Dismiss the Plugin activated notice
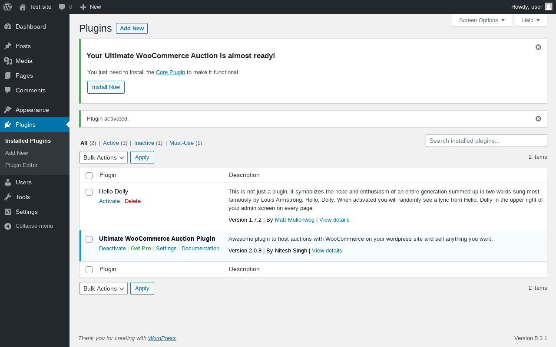 pyautogui.click(x=538, y=118)
